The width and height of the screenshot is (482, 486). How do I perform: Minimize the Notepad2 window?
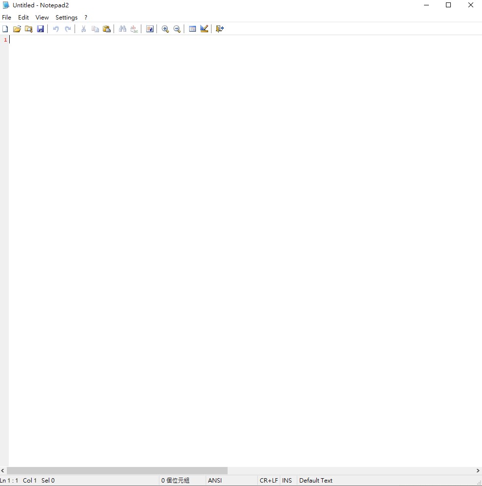pyautogui.click(x=426, y=5)
